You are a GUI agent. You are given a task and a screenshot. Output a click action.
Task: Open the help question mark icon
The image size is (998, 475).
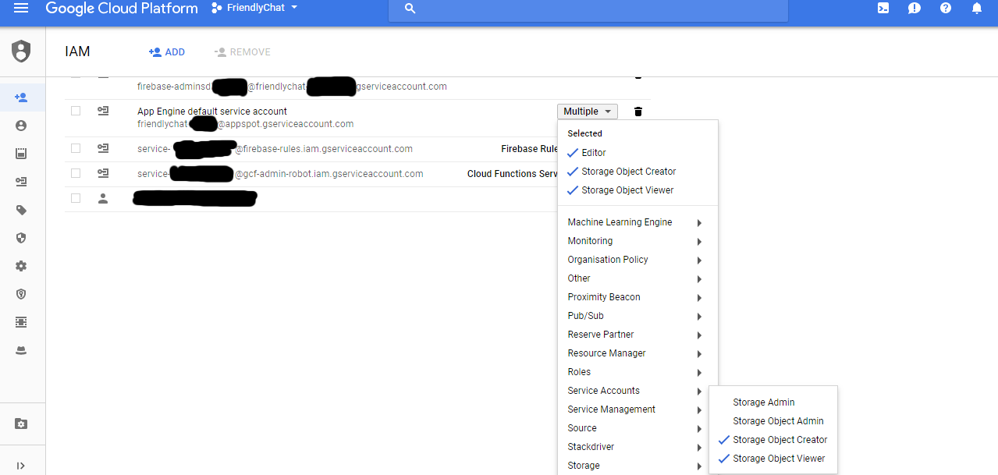click(x=946, y=8)
